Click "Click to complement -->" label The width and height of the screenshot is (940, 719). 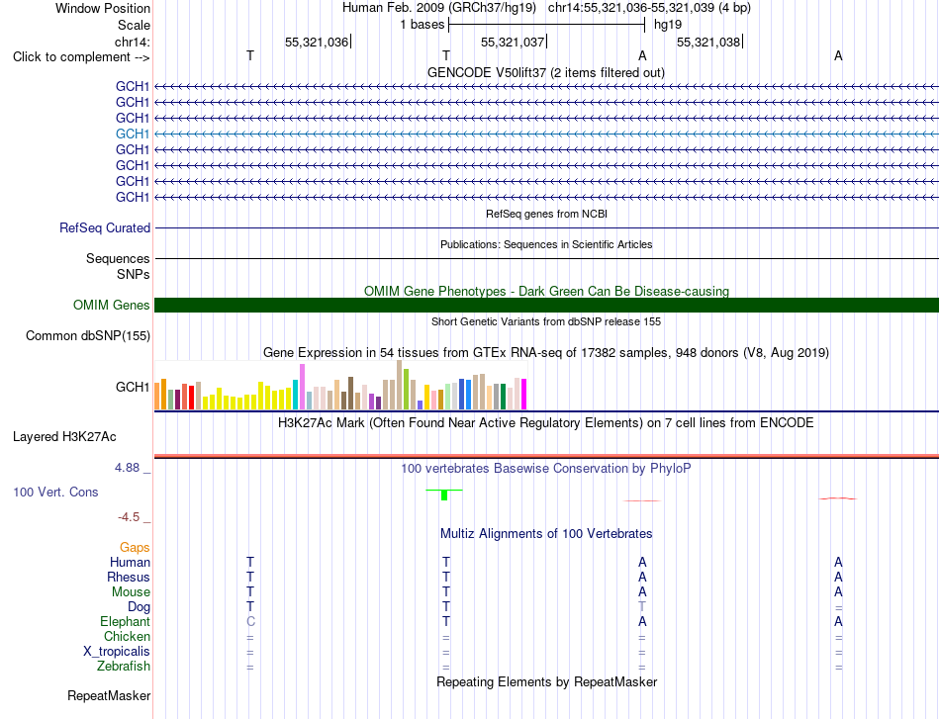tap(81, 57)
